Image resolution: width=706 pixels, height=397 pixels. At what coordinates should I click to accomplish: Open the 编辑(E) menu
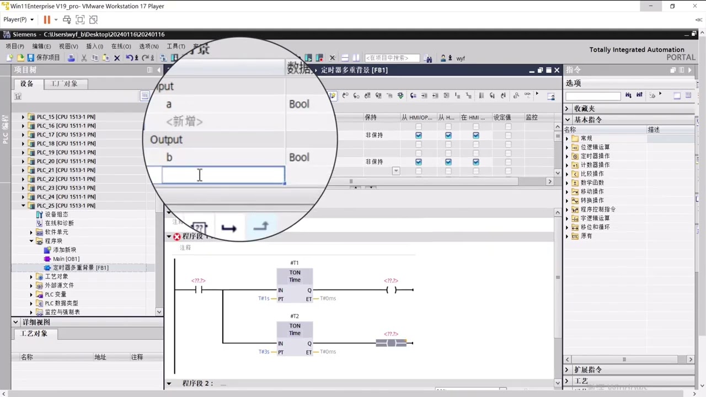click(x=41, y=46)
